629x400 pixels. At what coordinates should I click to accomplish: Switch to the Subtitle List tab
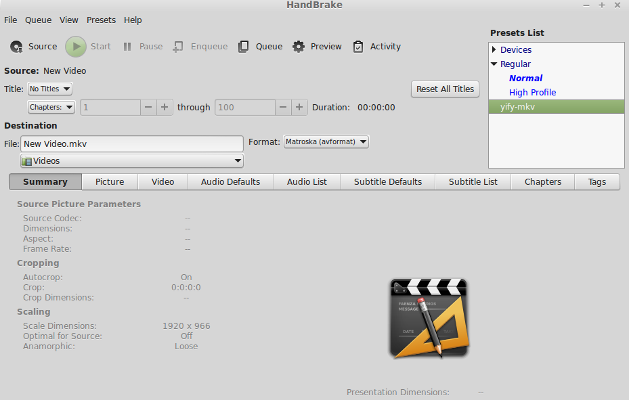point(473,182)
